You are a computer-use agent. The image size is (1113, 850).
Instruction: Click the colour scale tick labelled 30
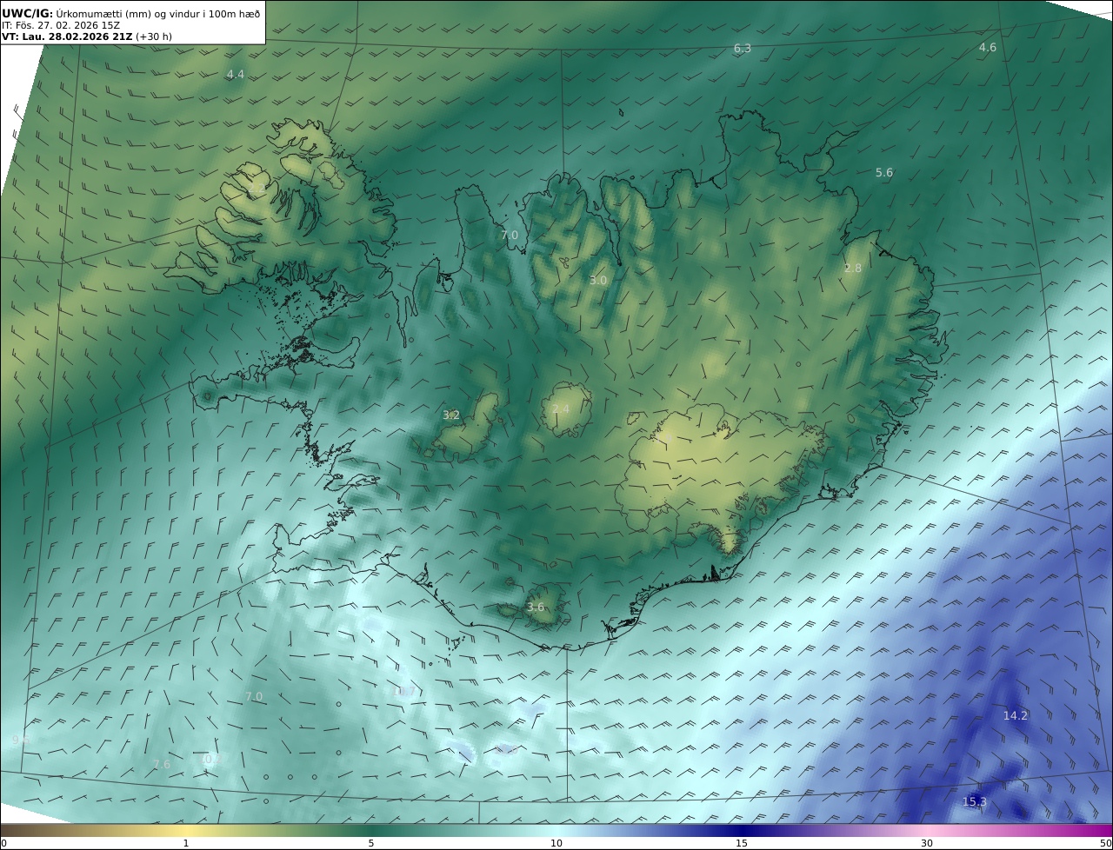[927, 843]
